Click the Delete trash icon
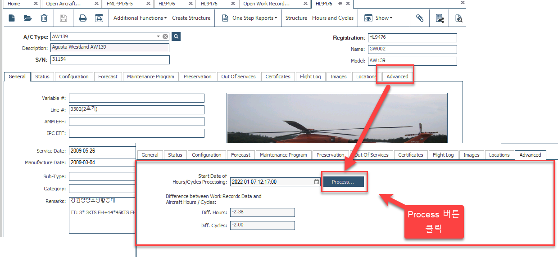Image resolution: width=558 pixels, height=257 pixels. [44, 18]
